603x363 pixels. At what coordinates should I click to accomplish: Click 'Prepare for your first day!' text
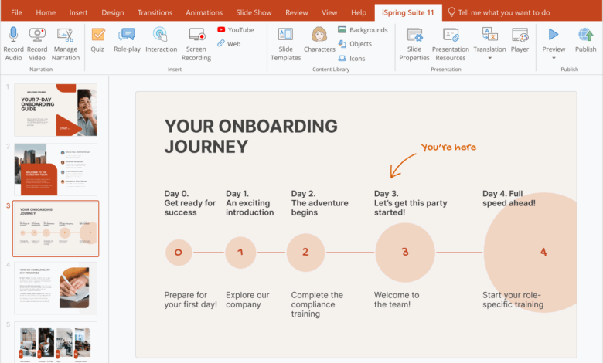pos(190,300)
